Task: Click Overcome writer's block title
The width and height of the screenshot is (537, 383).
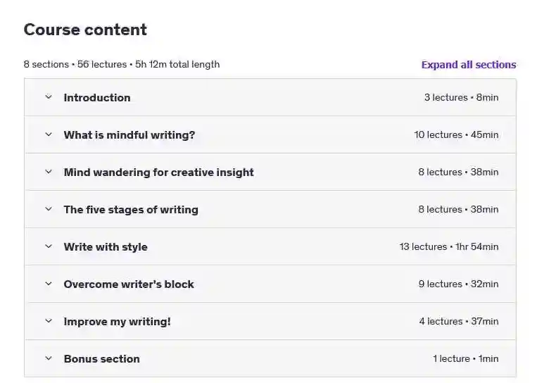Action: (x=129, y=284)
